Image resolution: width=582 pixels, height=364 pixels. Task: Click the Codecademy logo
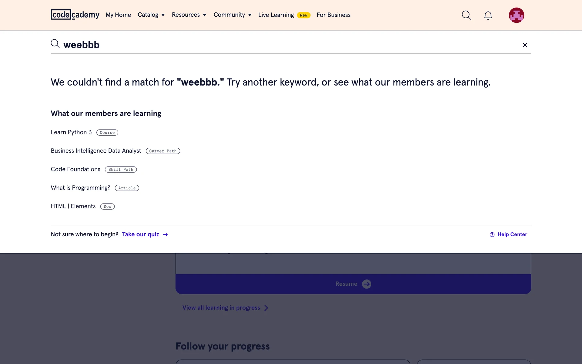pyautogui.click(x=75, y=15)
